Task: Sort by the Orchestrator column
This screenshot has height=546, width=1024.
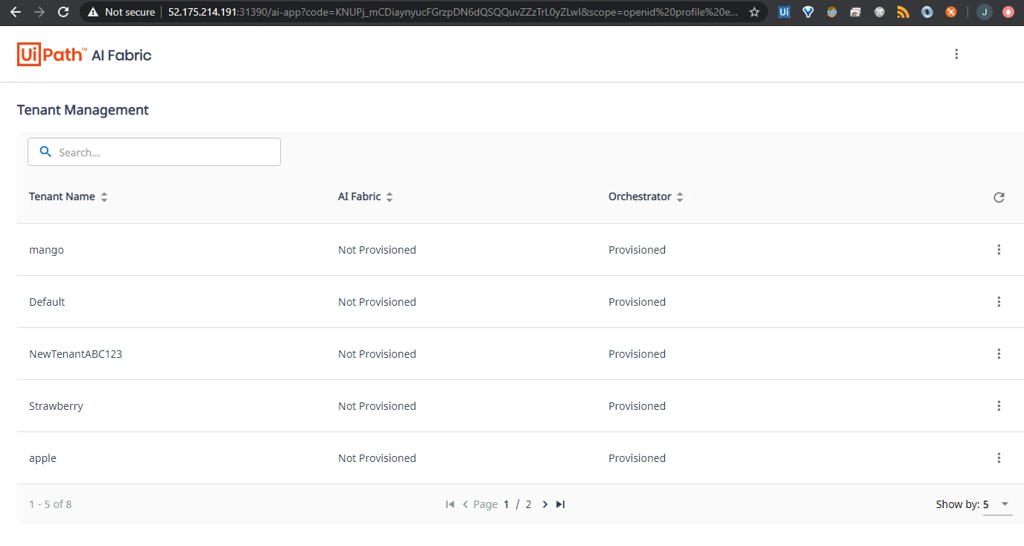Action: (x=646, y=197)
